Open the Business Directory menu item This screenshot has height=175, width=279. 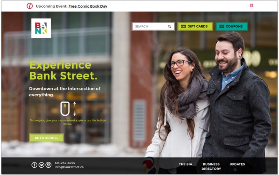[x=211, y=167]
